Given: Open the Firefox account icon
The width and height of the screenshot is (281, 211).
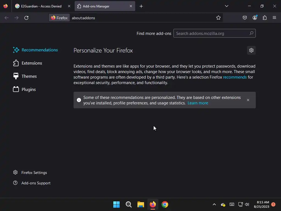Looking at the screenshot, I should tap(255, 18).
